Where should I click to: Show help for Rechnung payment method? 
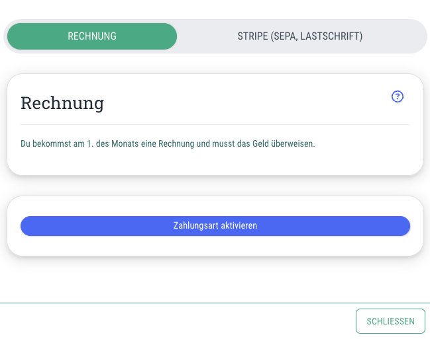click(397, 96)
